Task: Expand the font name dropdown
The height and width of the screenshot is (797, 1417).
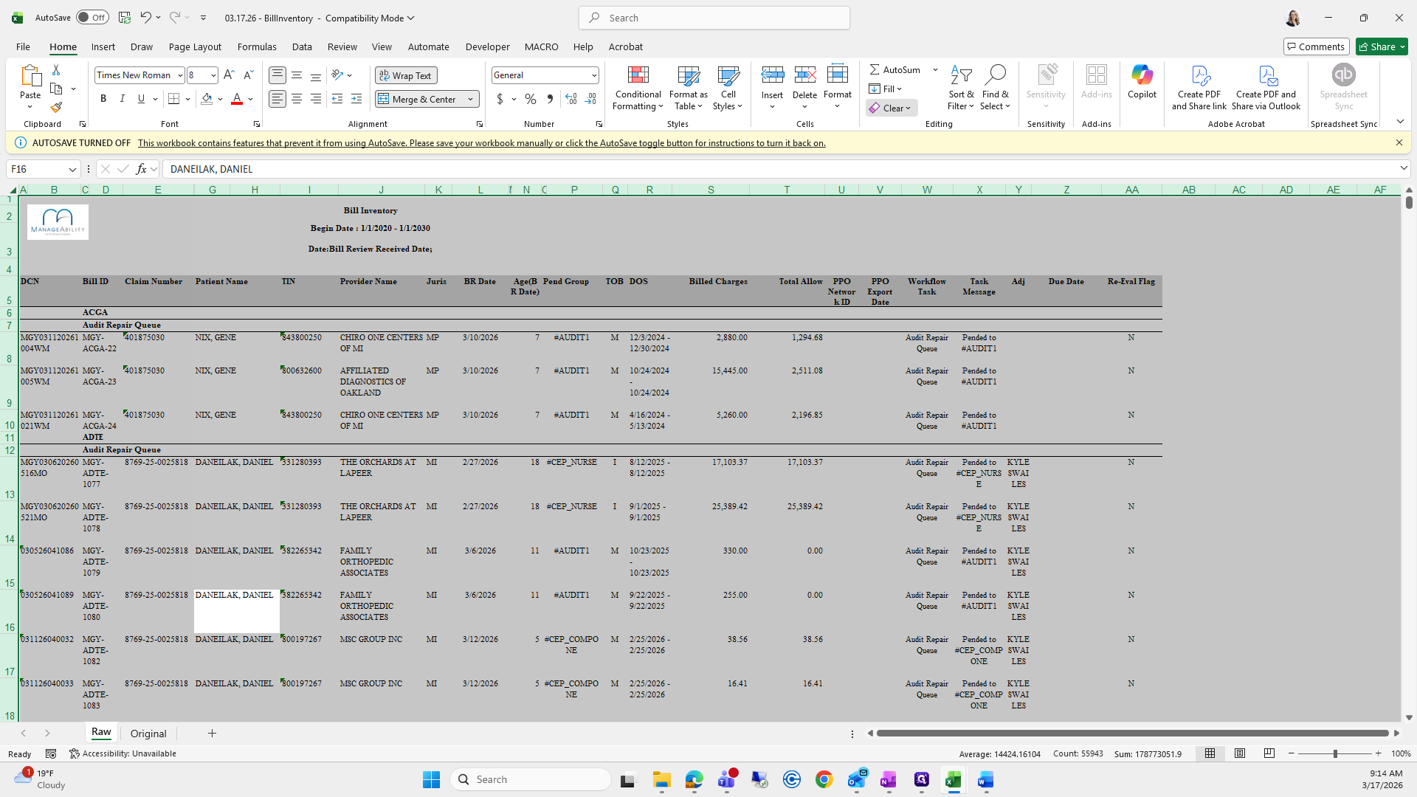Action: [179, 75]
